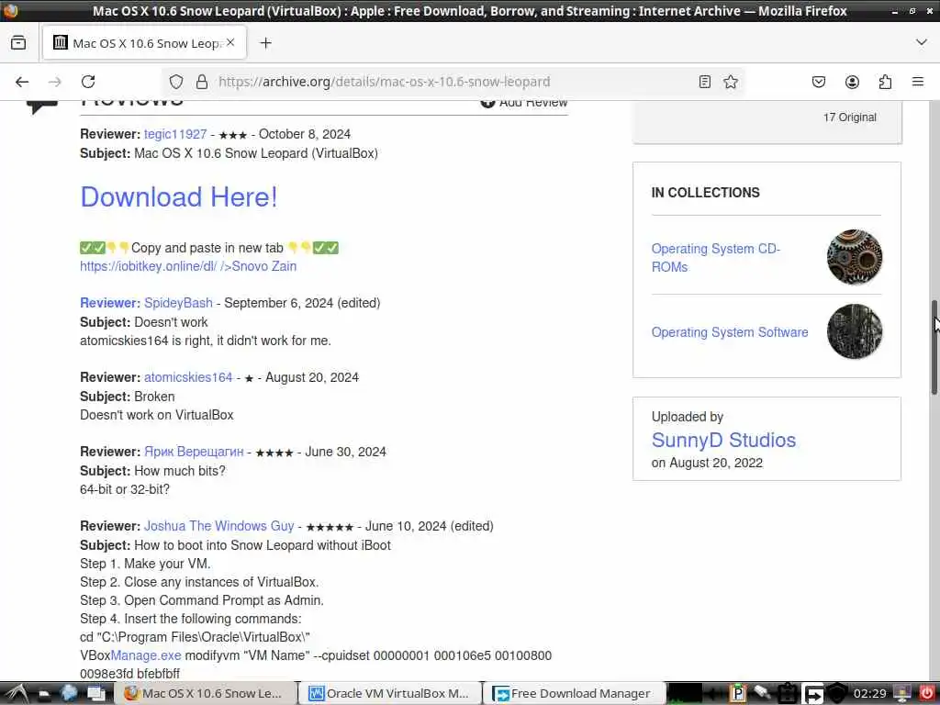Open the Firefox account icon
The image size is (940, 705).
click(x=852, y=82)
